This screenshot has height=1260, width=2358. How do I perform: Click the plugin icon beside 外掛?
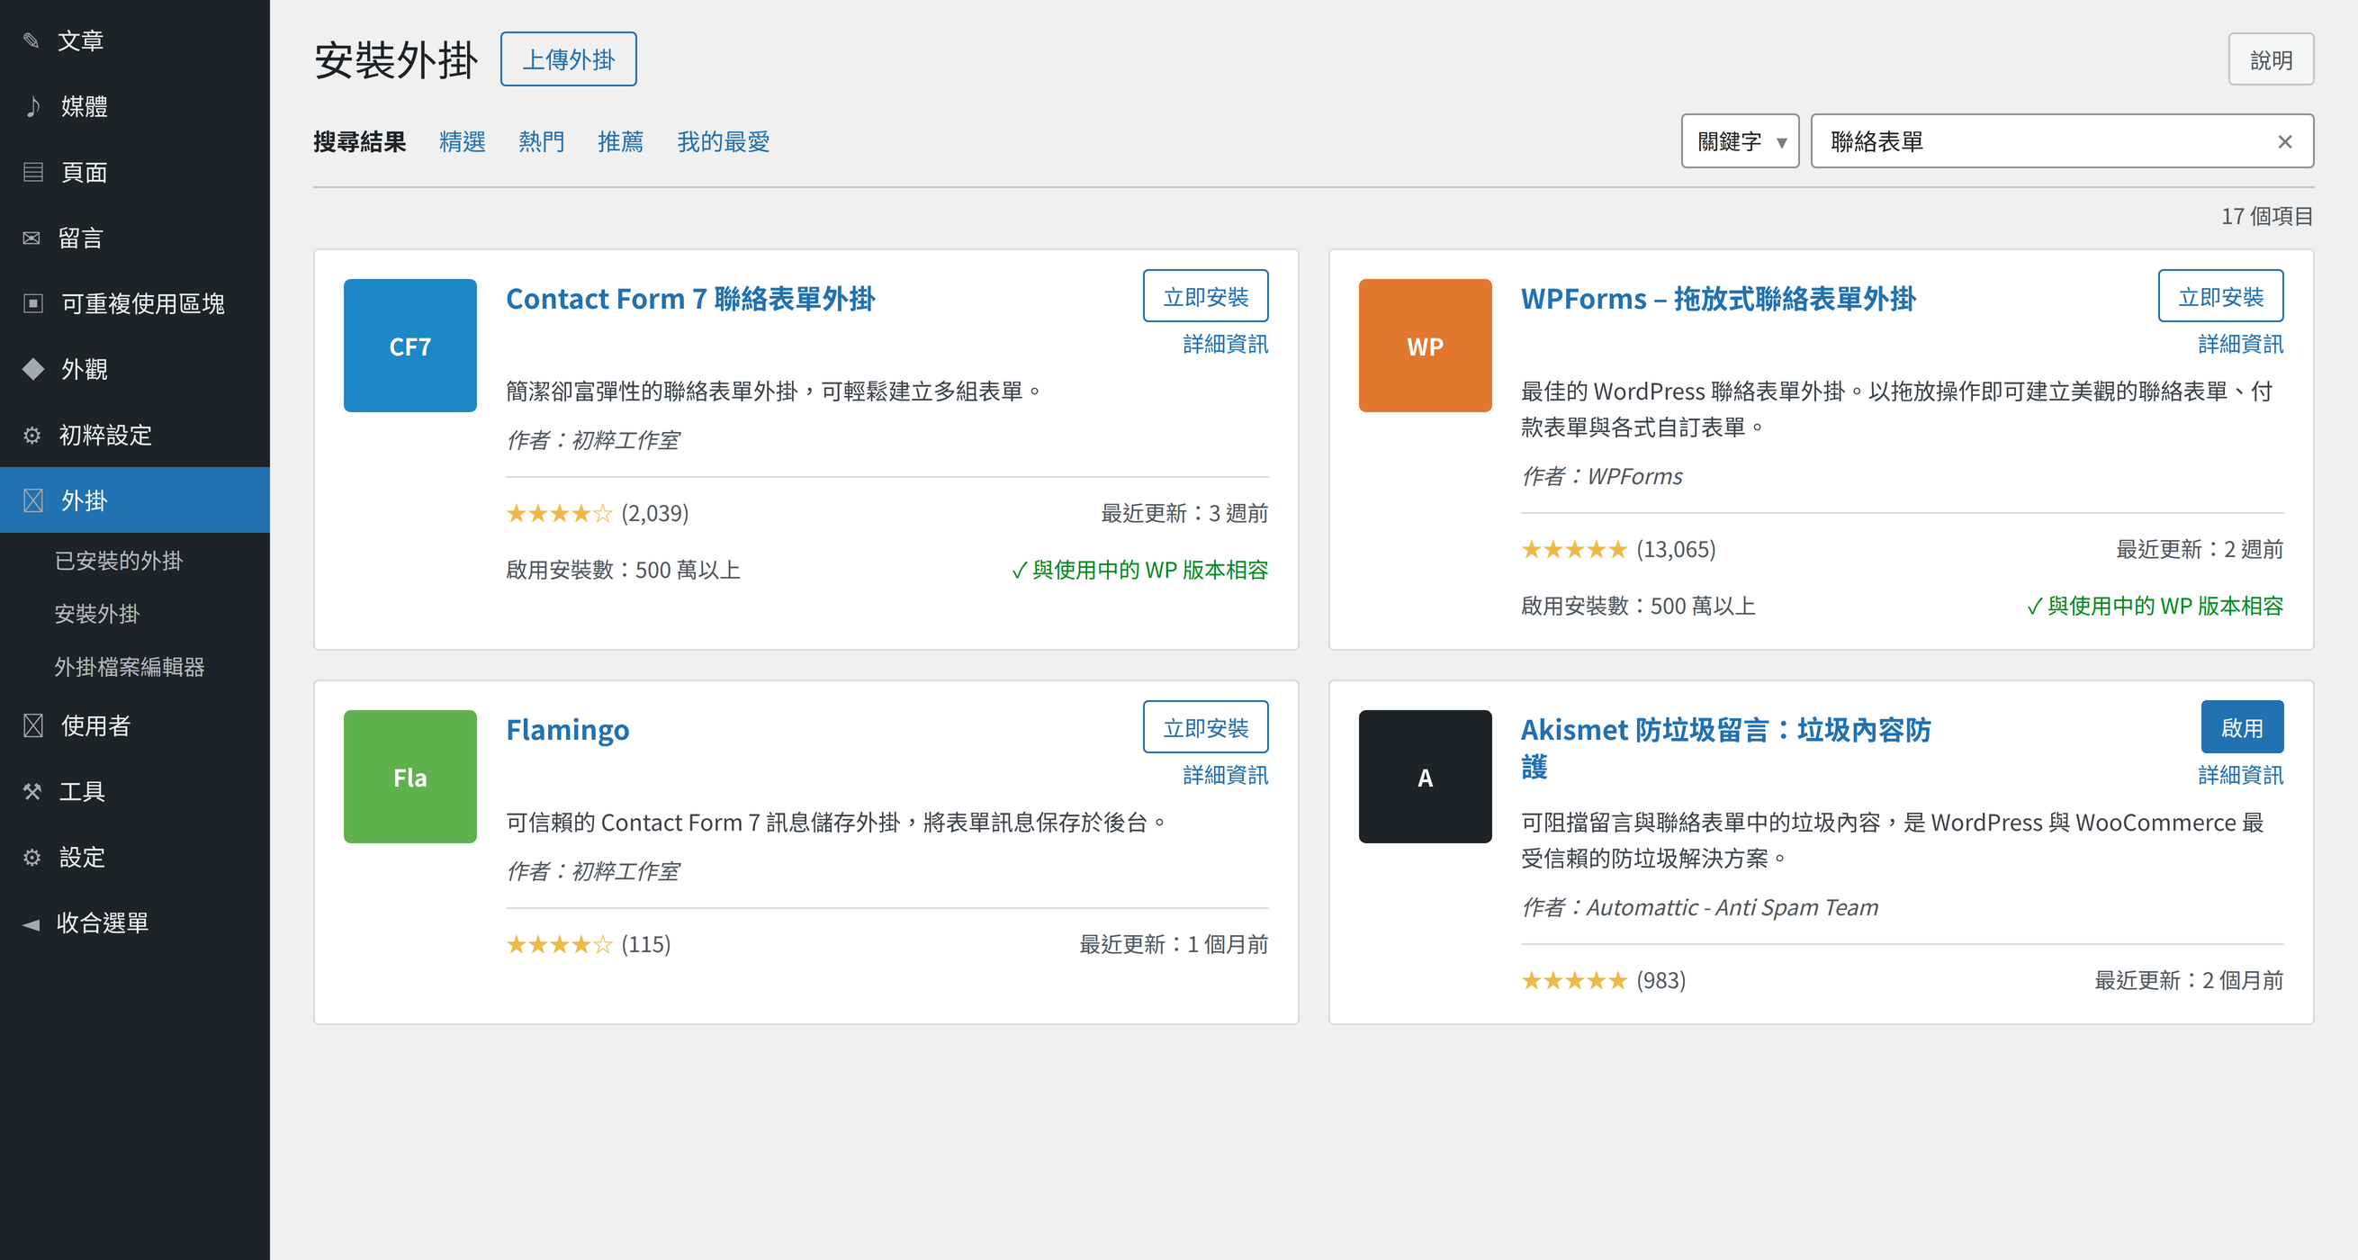pos(33,501)
